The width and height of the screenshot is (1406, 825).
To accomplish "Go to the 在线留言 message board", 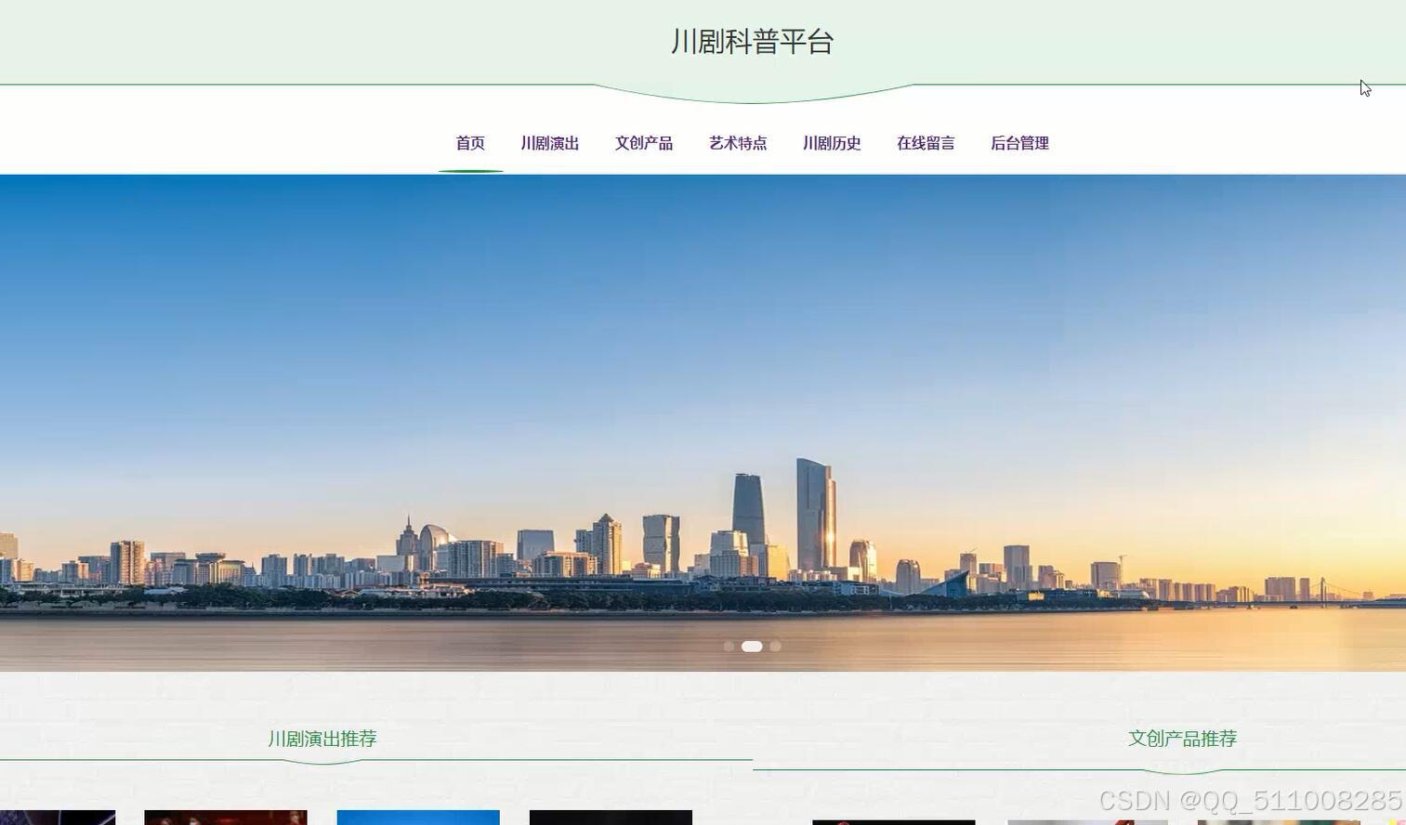I will (x=926, y=142).
